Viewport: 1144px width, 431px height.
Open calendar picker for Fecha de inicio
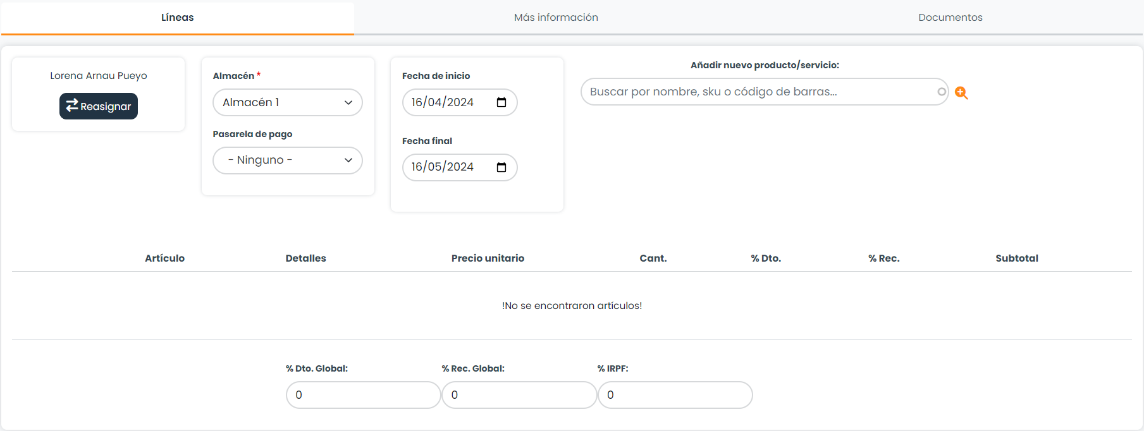click(x=501, y=102)
